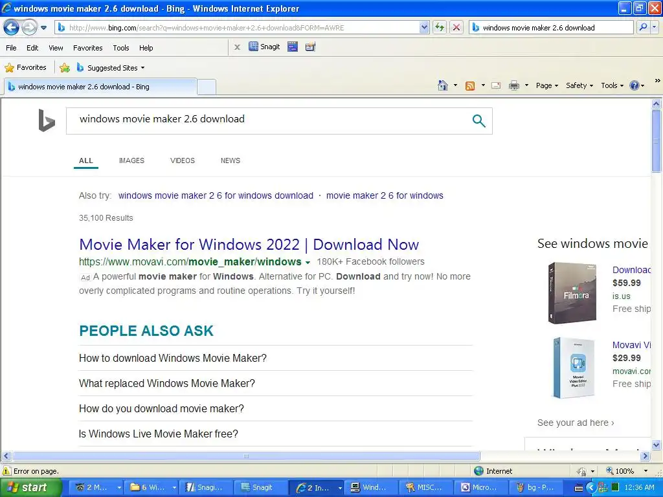Click the RSS feeds icon
The width and height of the screenshot is (663, 497).
click(x=470, y=86)
